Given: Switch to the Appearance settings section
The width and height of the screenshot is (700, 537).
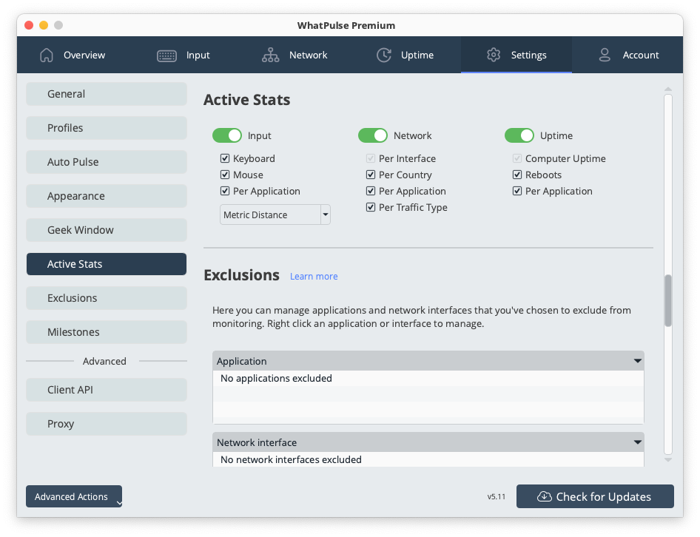Looking at the screenshot, I should pyautogui.click(x=106, y=195).
